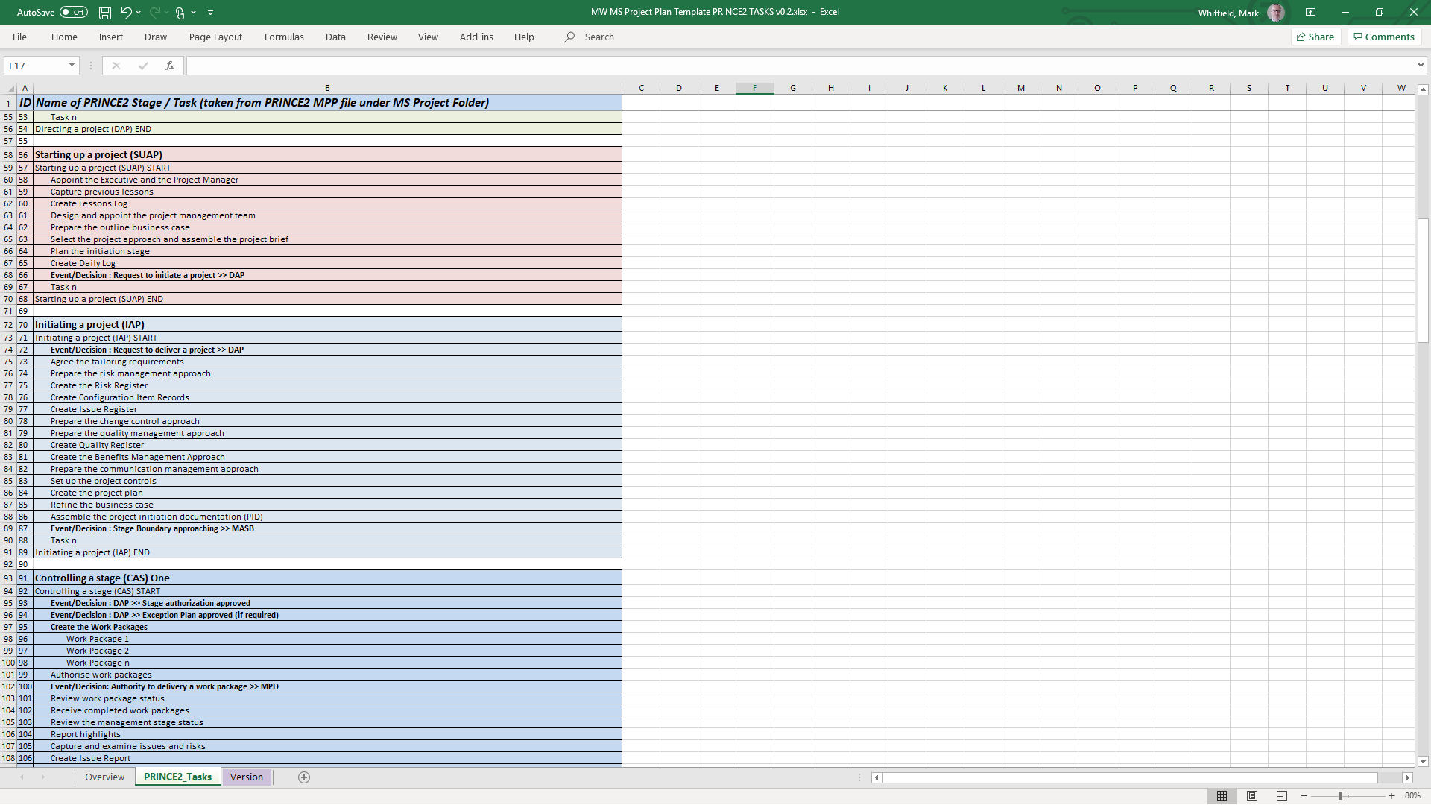
Task: Open Customize Quick Access Toolbar dropdown
Action: pyautogui.click(x=211, y=13)
